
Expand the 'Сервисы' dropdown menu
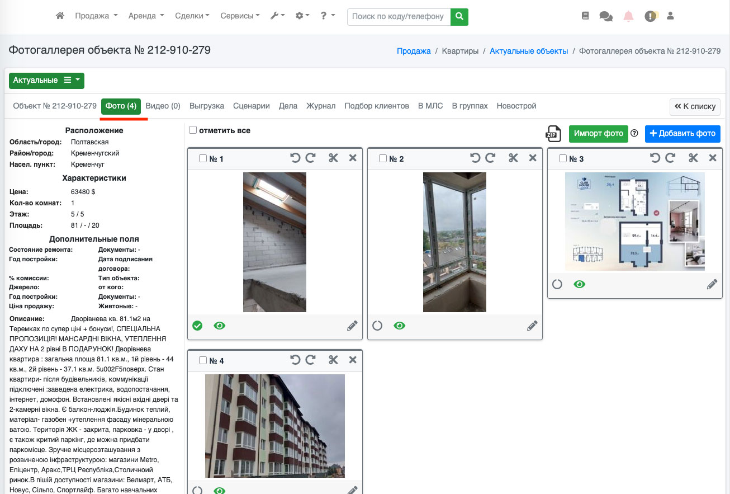pos(240,16)
